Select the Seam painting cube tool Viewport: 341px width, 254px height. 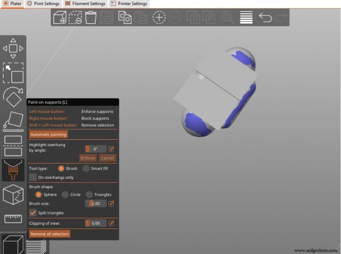[13, 195]
